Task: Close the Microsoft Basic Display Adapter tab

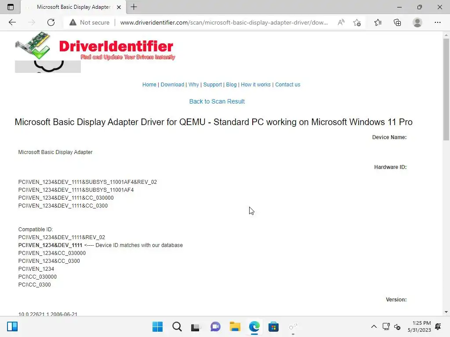Action: 119,7
